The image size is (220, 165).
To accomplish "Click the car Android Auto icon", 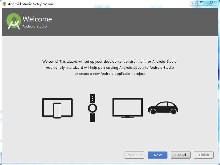I will (x=163, y=108).
